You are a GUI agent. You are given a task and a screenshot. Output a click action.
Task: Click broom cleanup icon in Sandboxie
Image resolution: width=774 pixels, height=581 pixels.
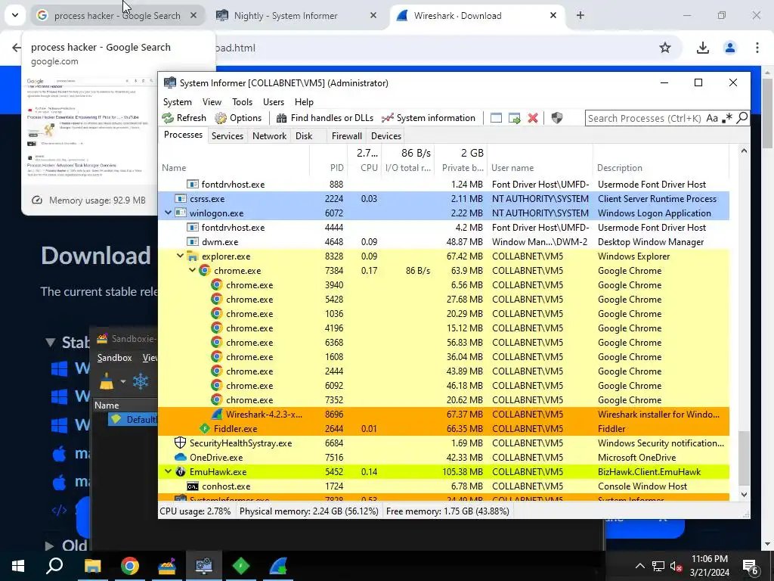coord(107,381)
